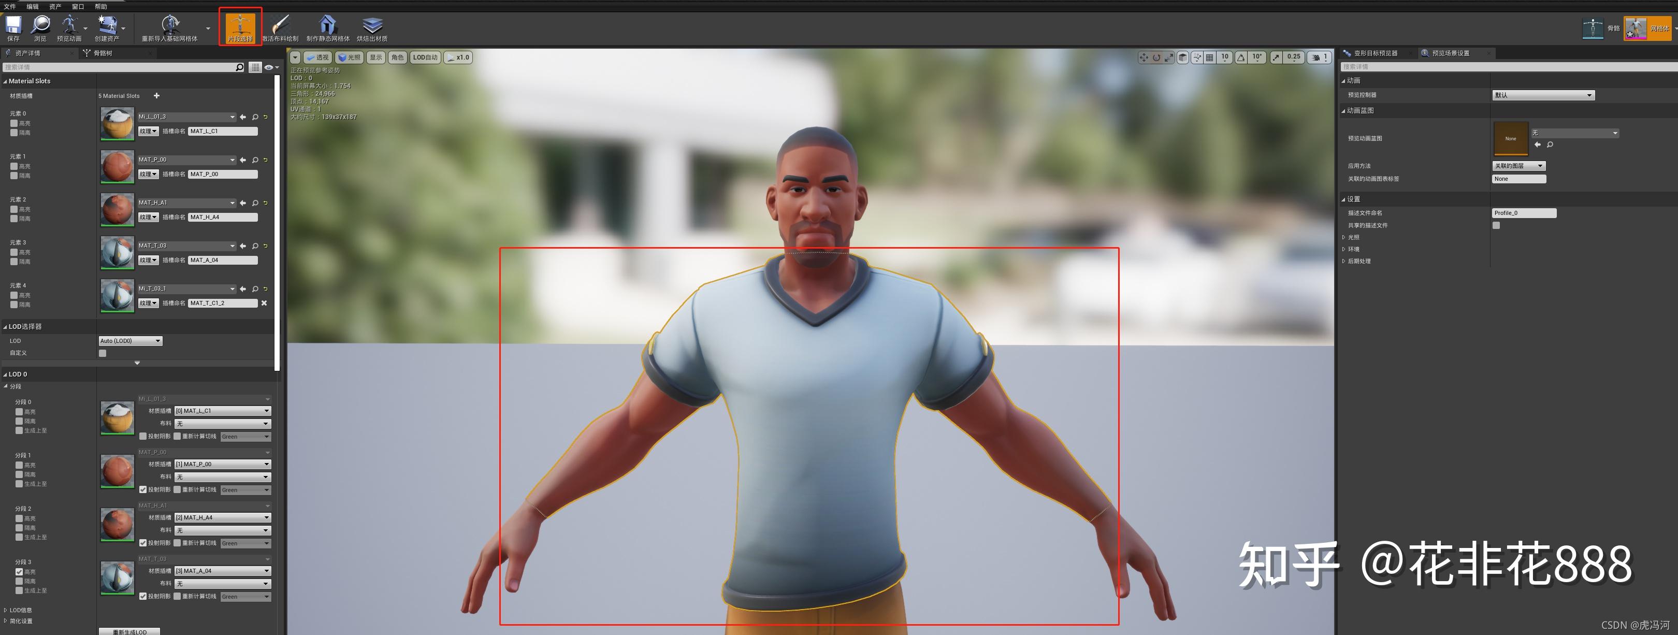Click the 制作静态网格体 make static mesh icon
Screen dimensions: 1678x635
[x=328, y=28]
